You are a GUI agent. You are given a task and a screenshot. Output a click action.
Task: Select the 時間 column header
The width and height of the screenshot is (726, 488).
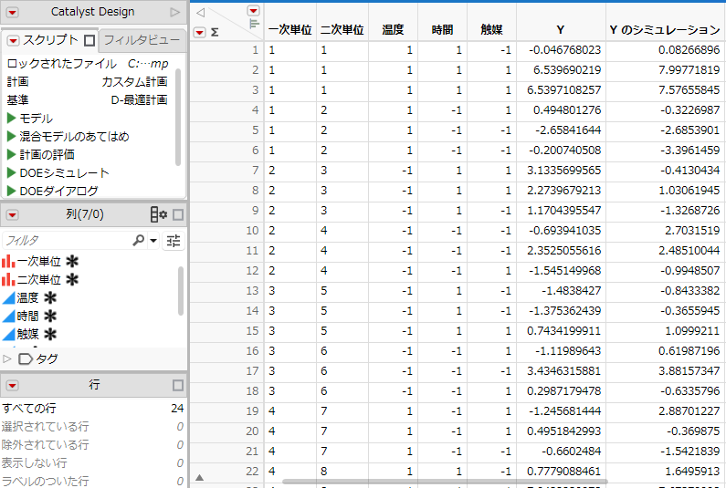click(442, 30)
